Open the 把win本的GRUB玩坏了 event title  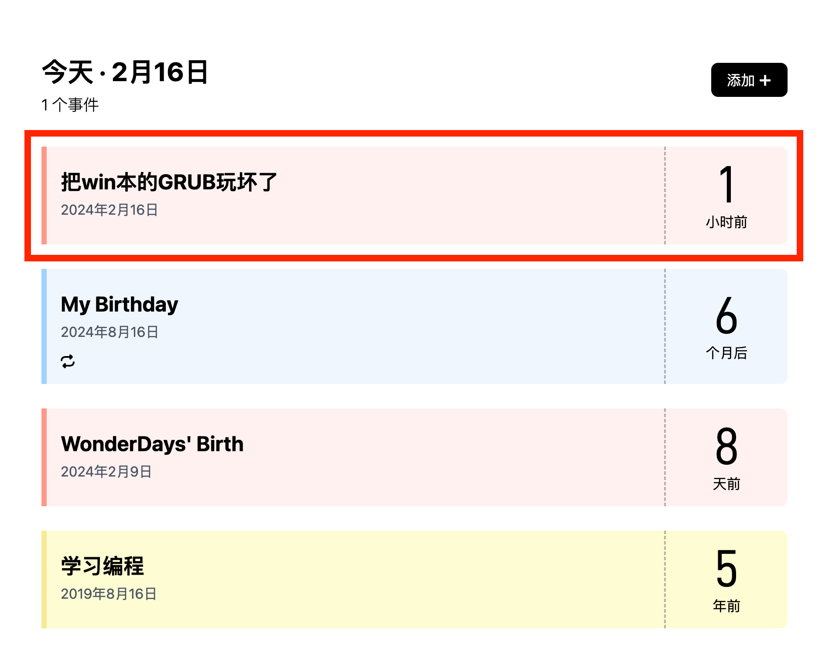(169, 182)
